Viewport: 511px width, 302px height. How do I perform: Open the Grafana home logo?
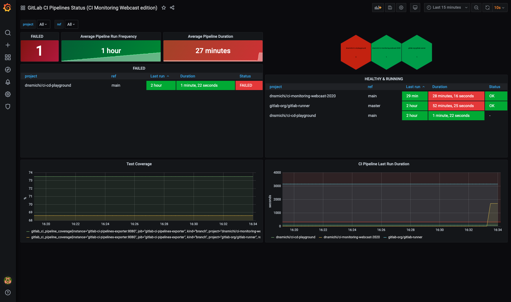coord(8,8)
